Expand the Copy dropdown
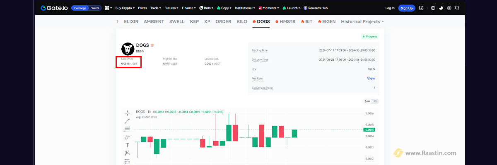497x165 pixels. click(x=224, y=8)
